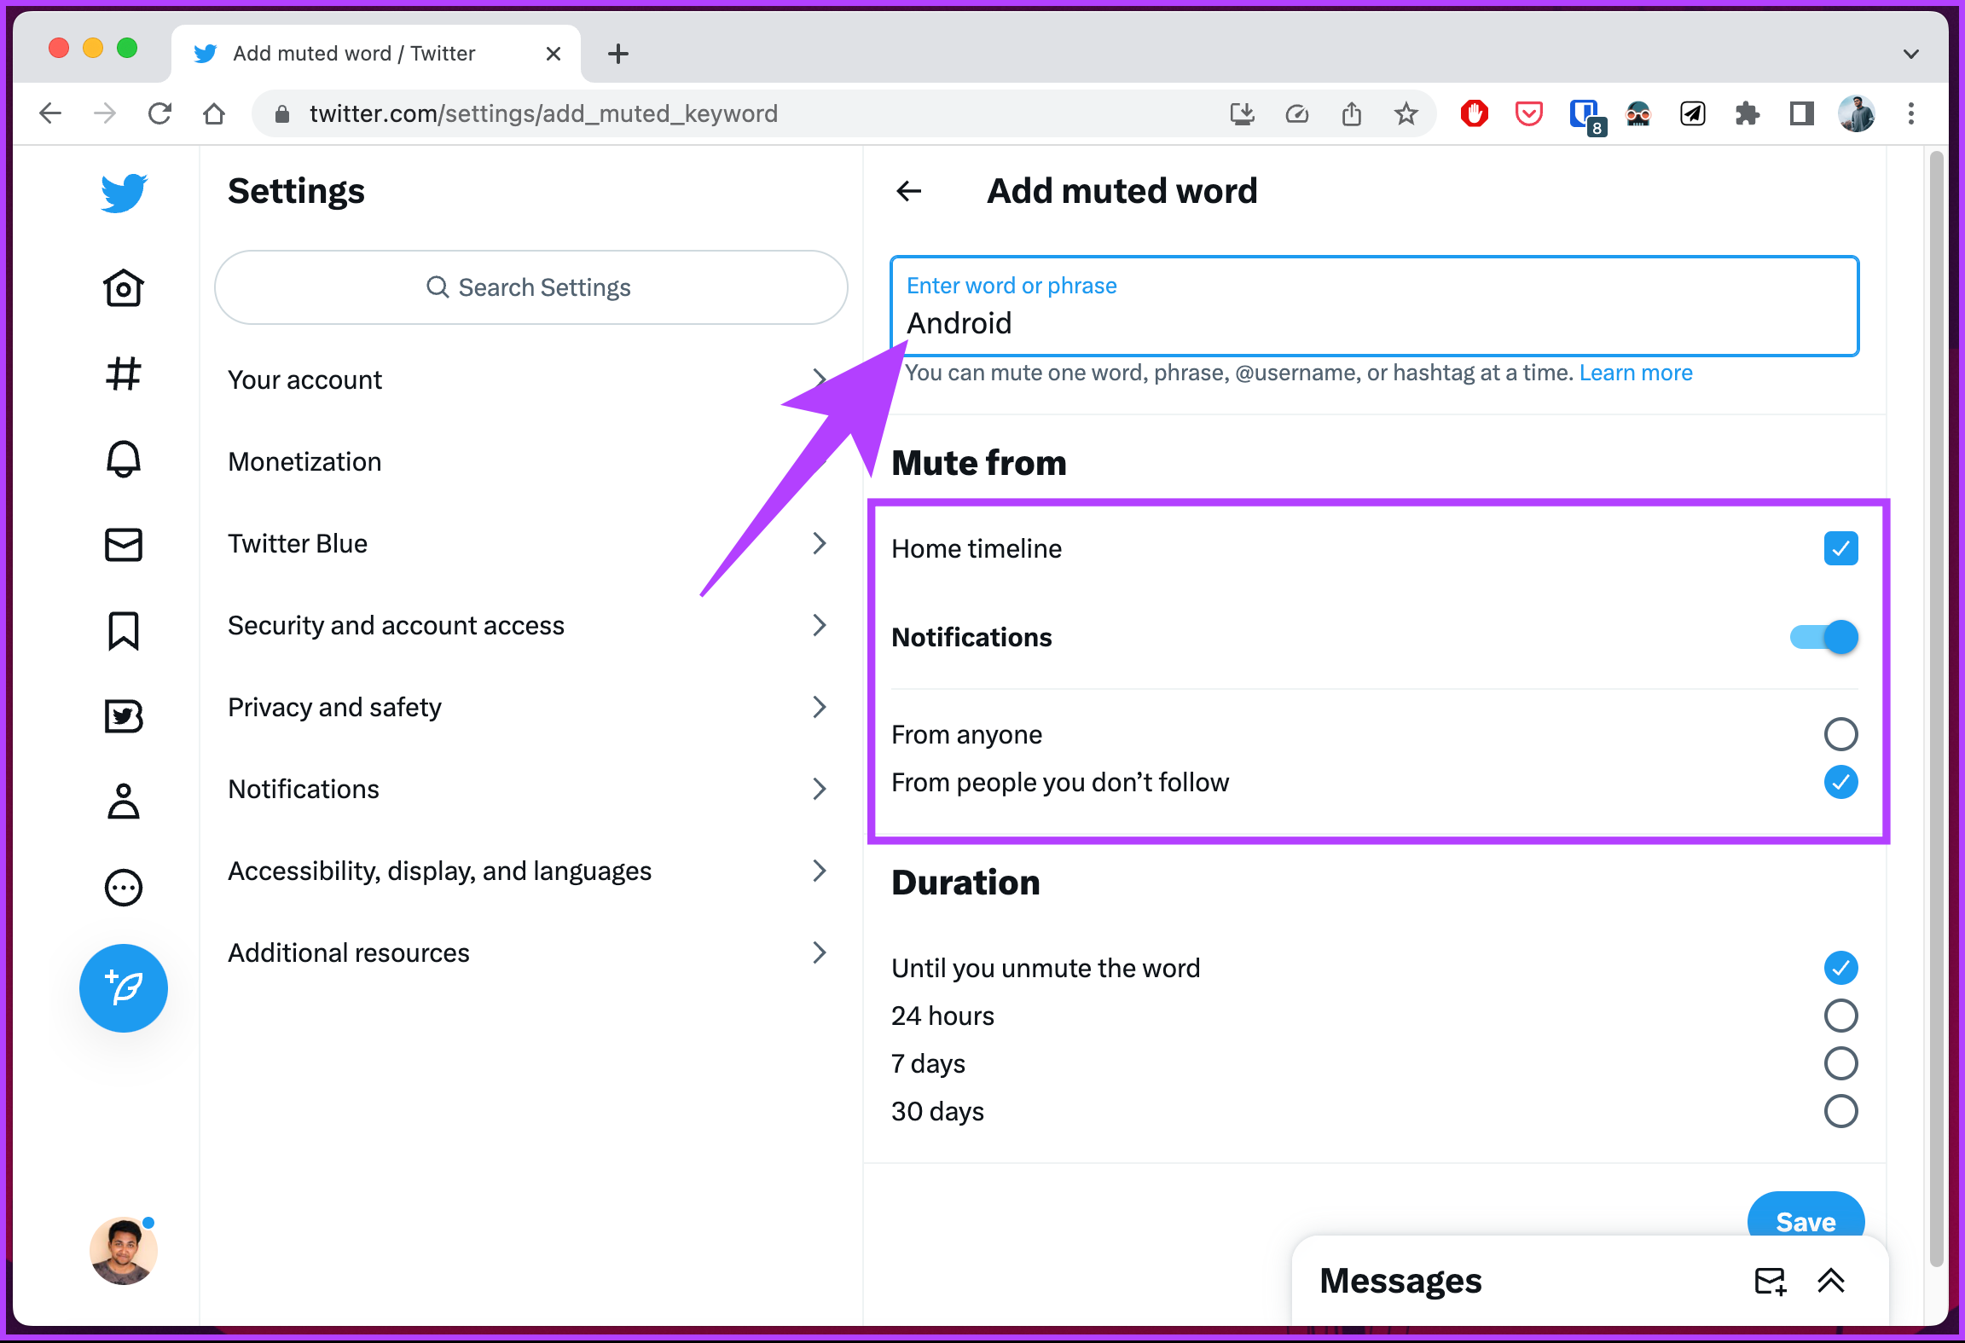Open the goggles-face extension icon
This screenshot has height=1343, width=1965.
click(x=1638, y=113)
